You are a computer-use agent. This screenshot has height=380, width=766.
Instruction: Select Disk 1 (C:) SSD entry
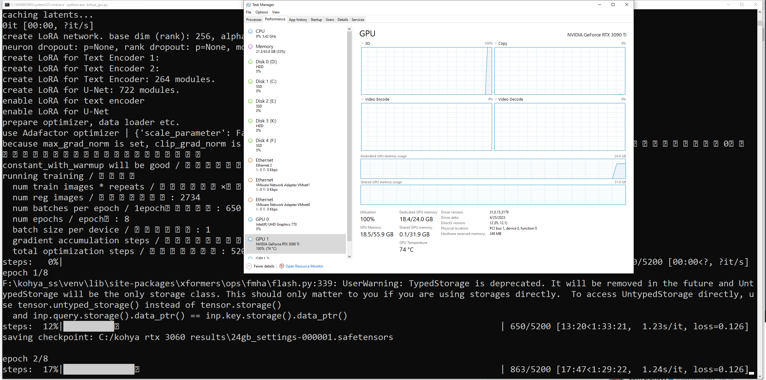pos(295,86)
